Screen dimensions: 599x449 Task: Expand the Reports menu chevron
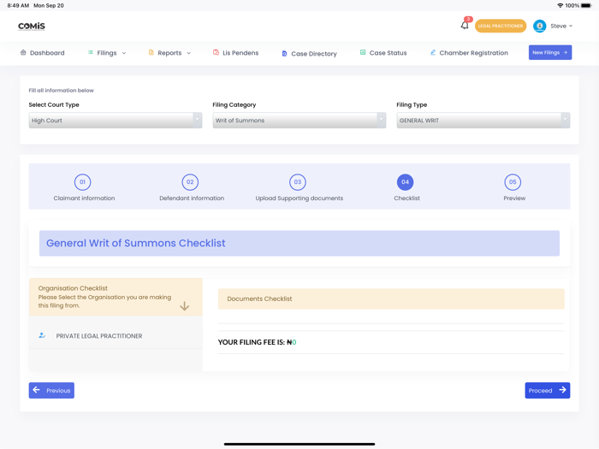[x=189, y=53]
